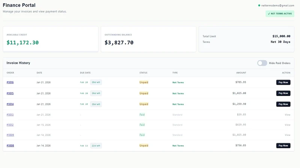Open order #1009 link
The image size is (300, 168).
[10, 135]
